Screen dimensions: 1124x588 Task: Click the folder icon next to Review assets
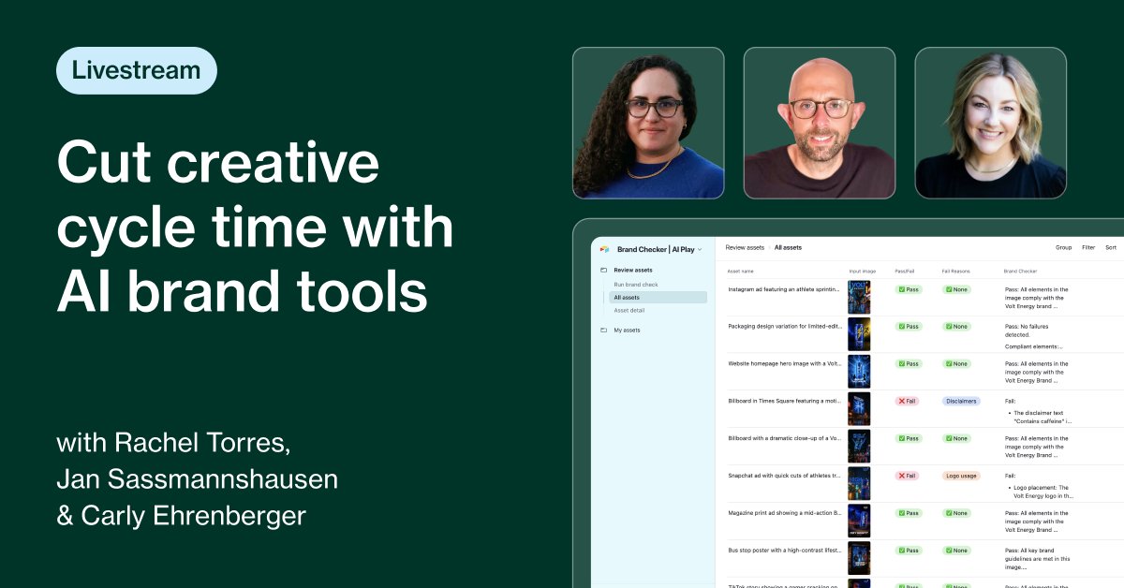(603, 270)
